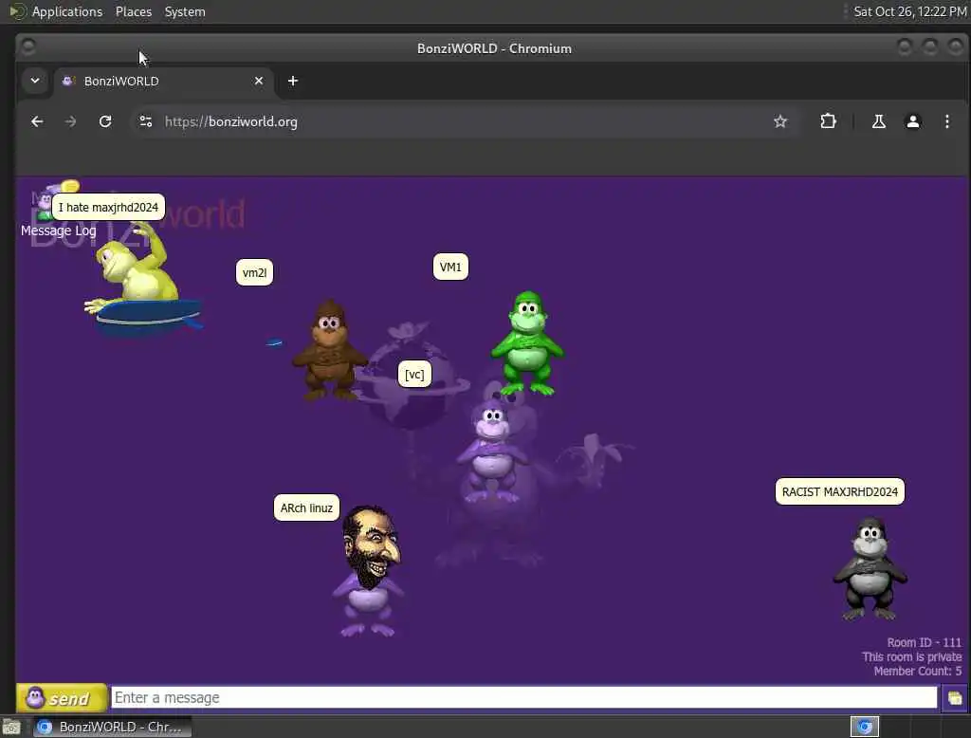Click the clock showing Sat Oct 26
This screenshot has height=738, width=971.
click(909, 11)
